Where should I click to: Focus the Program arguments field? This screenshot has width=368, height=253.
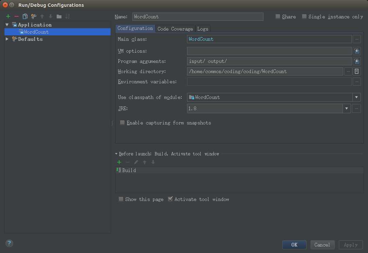(x=269, y=61)
